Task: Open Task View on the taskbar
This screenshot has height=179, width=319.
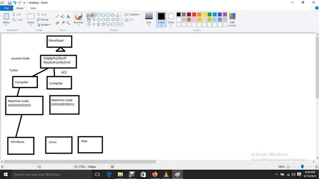Action: (97, 175)
